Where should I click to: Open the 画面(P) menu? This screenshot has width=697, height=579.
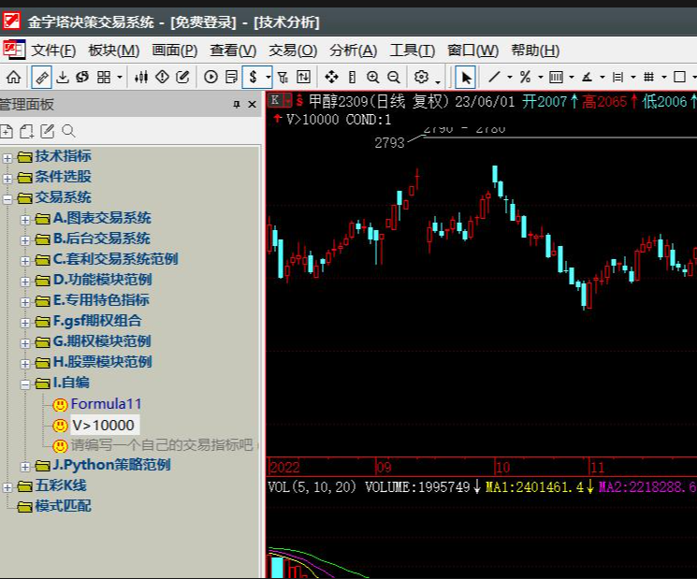pos(175,51)
